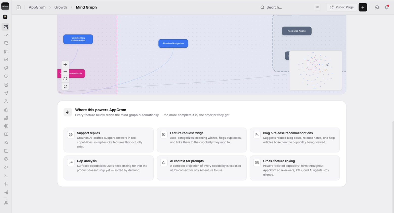Go to the Growth breadcrumb
394x213 pixels.
pyautogui.click(x=61, y=7)
